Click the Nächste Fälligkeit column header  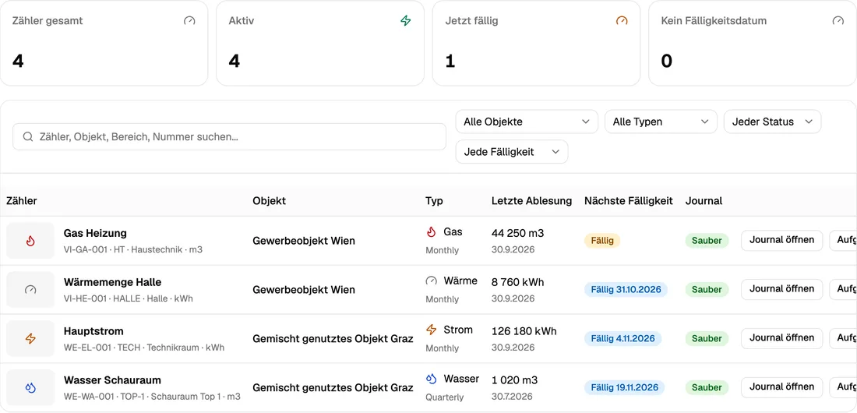pyautogui.click(x=629, y=201)
